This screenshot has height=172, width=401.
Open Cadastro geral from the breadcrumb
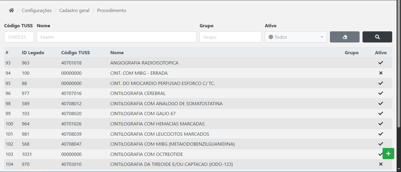click(74, 10)
